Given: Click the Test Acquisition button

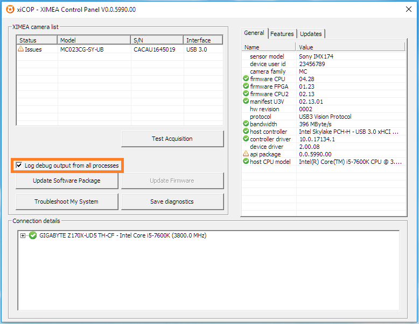Looking at the screenshot, I should [x=172, y=139].
